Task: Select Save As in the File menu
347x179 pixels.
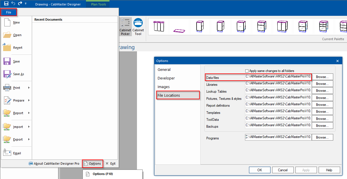Action: [x=16, y=74]
